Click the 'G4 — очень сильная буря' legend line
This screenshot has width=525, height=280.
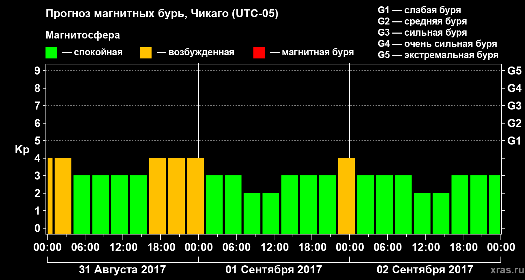[437, 44]
